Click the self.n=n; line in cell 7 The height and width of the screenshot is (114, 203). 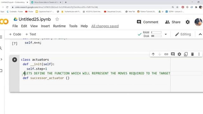point(33,43)
